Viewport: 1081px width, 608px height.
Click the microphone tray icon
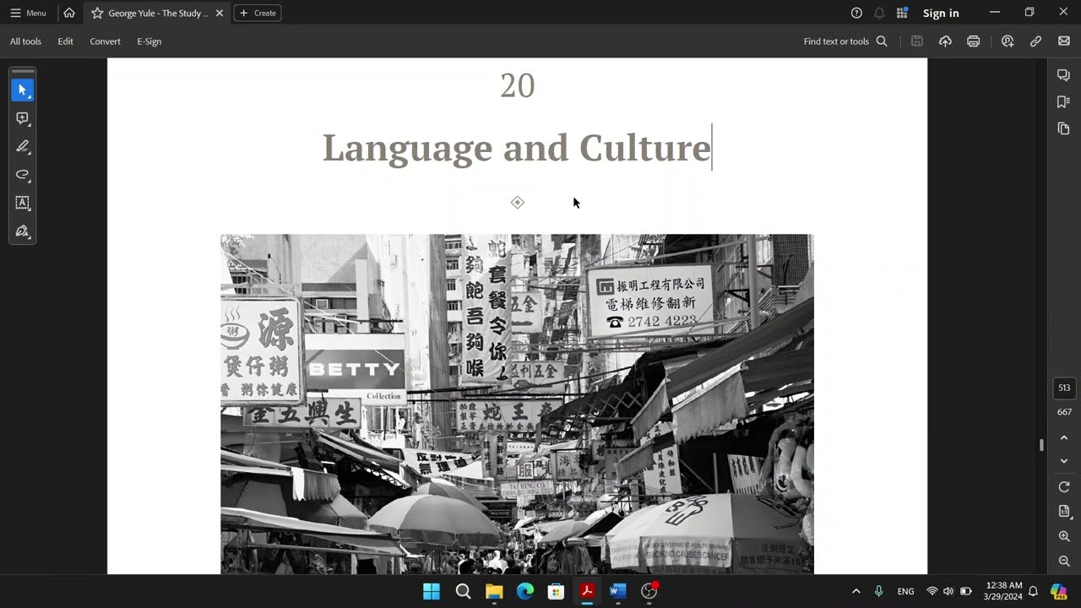(879, 591)
